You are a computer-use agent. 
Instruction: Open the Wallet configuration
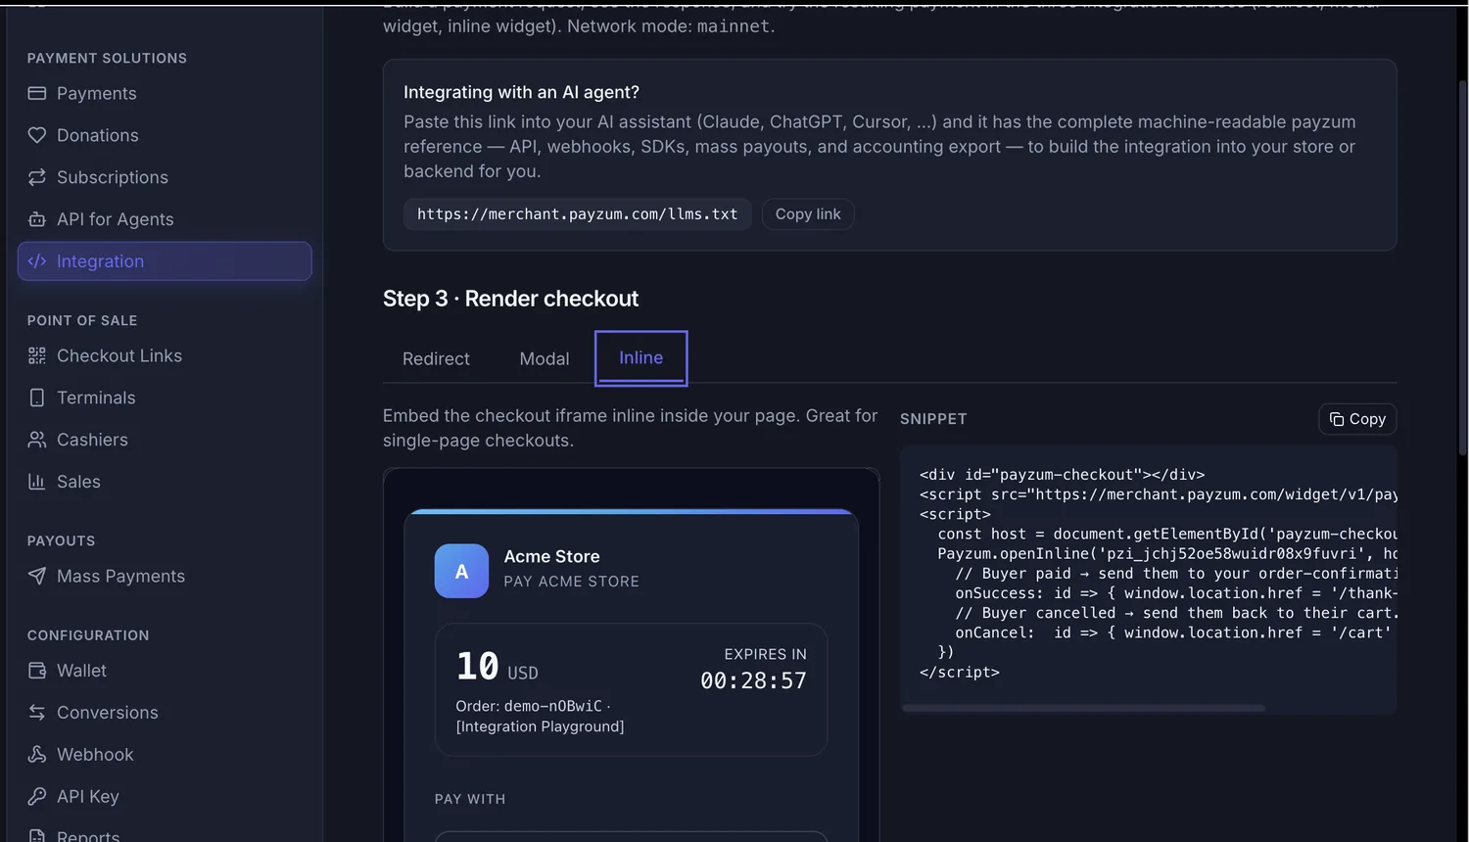point(165,671)
